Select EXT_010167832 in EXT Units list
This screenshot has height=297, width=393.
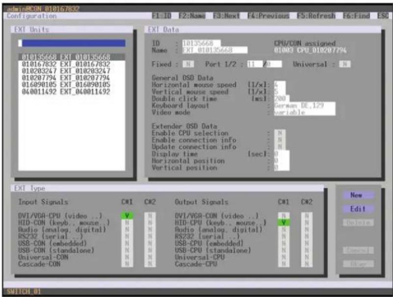(72, 64)
